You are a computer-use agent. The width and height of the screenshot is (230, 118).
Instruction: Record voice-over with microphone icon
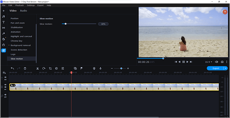[x=101, y=69]
